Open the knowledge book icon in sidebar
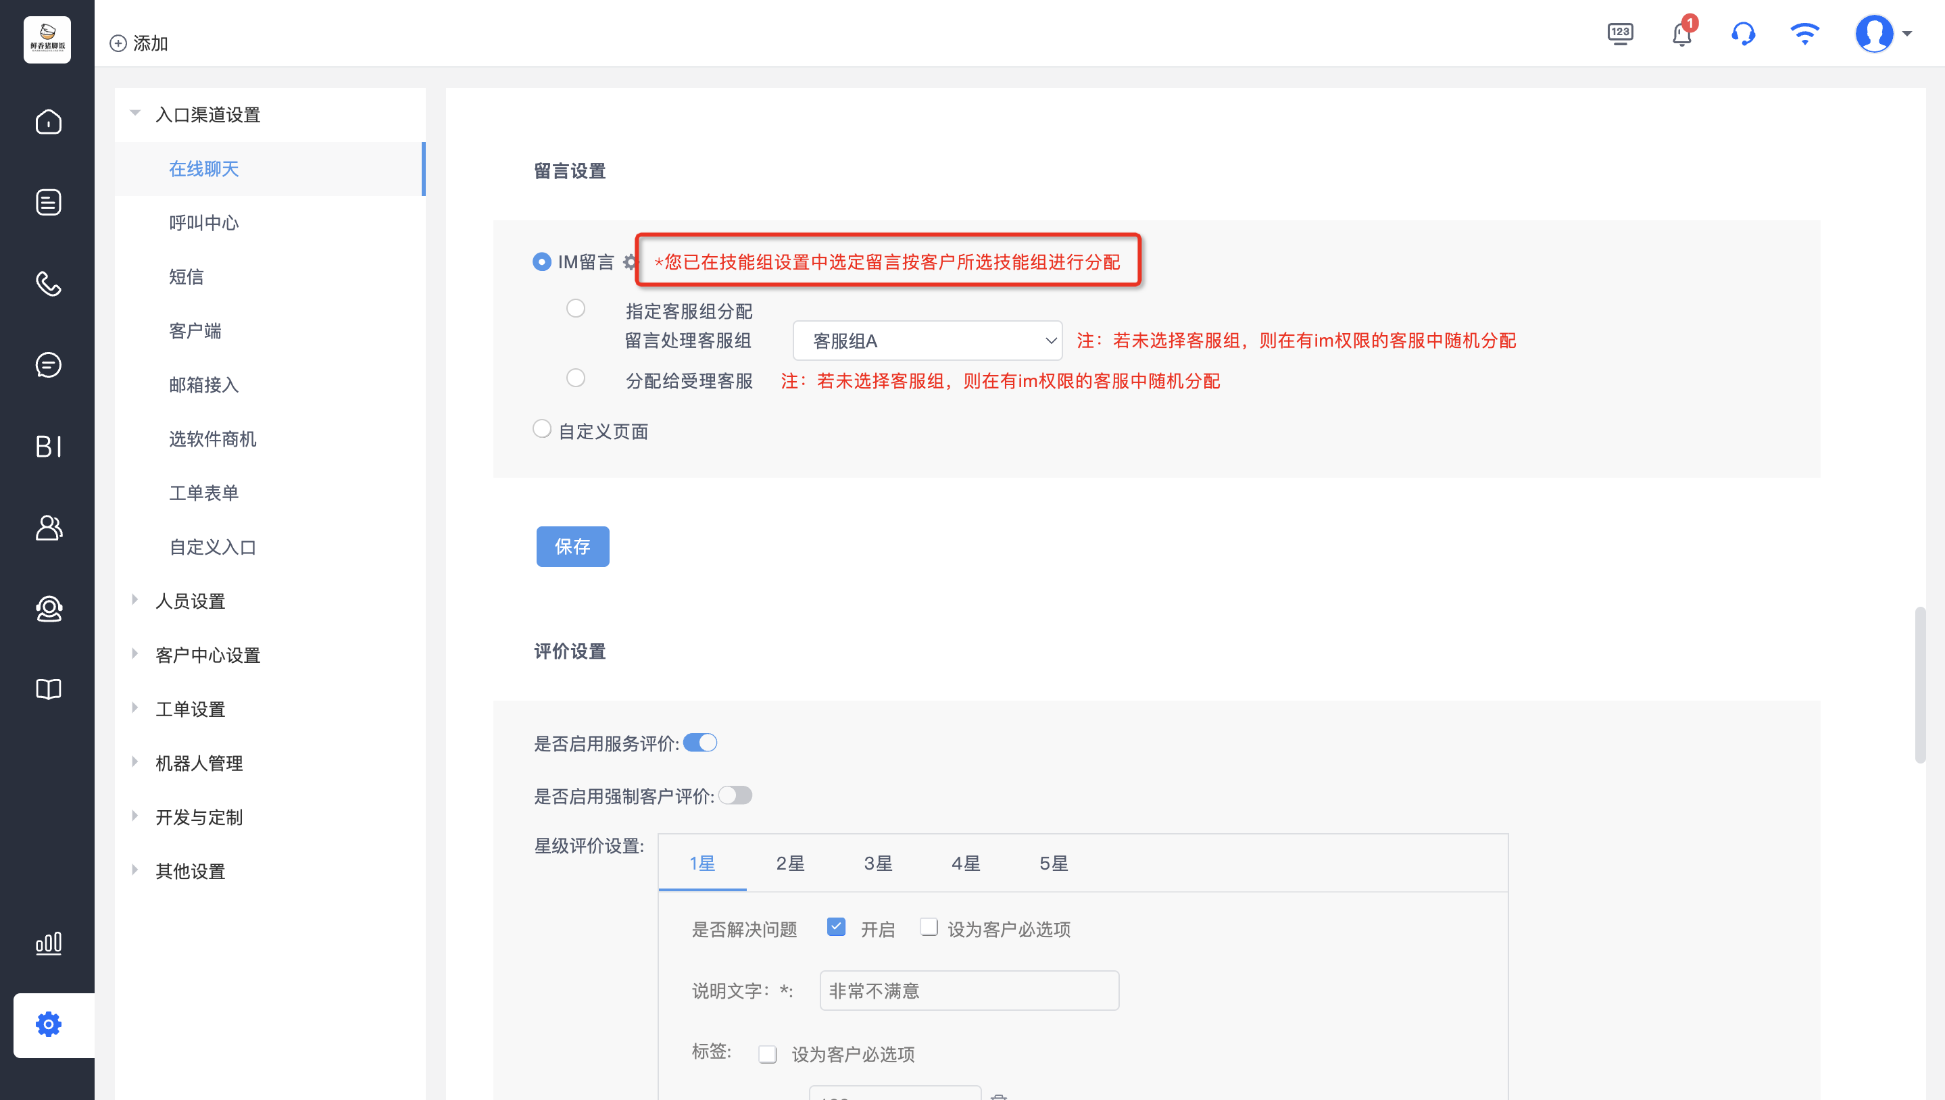The height and width of the screenshot is (1100, 1945). tap(49, 689)
